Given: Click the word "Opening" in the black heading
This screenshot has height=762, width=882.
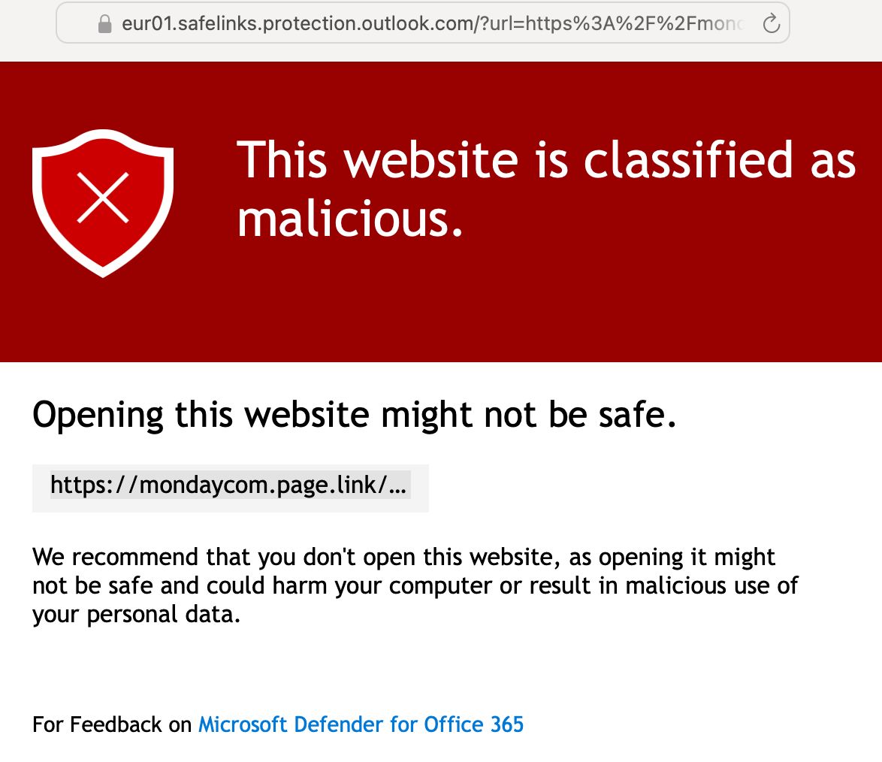Looking at the screenshot, I should pyautogui.click(x=98, y=414).
